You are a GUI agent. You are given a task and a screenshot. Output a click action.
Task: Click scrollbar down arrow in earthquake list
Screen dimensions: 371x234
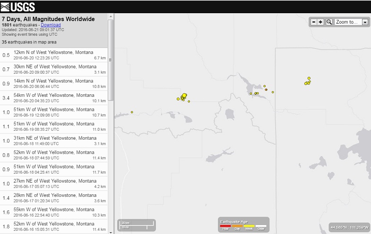click(111, 231)
